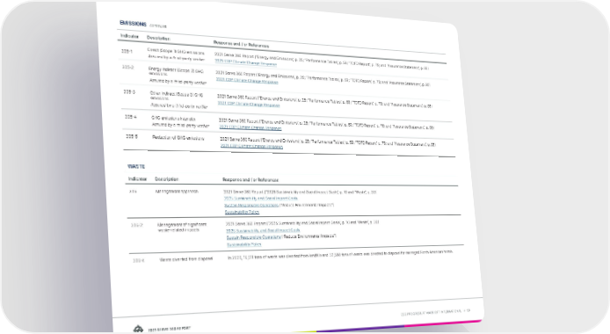The height and width of the screenshot is (334, 610).
Task: Open the CDP Climate Change Response link in row 305-1
Action: [245, 62]
